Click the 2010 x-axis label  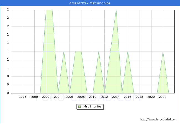[x=93, y=97]
